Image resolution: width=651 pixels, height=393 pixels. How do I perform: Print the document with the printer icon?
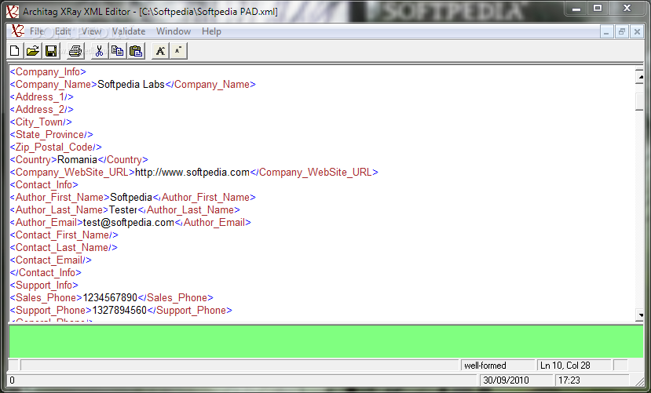click(75, 51)
